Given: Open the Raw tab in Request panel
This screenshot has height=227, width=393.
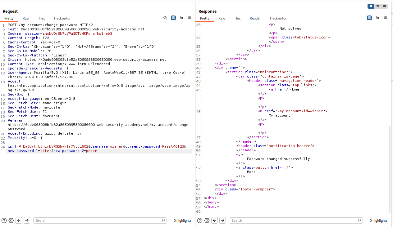Looking at the screenshot, I should point(26,18).
